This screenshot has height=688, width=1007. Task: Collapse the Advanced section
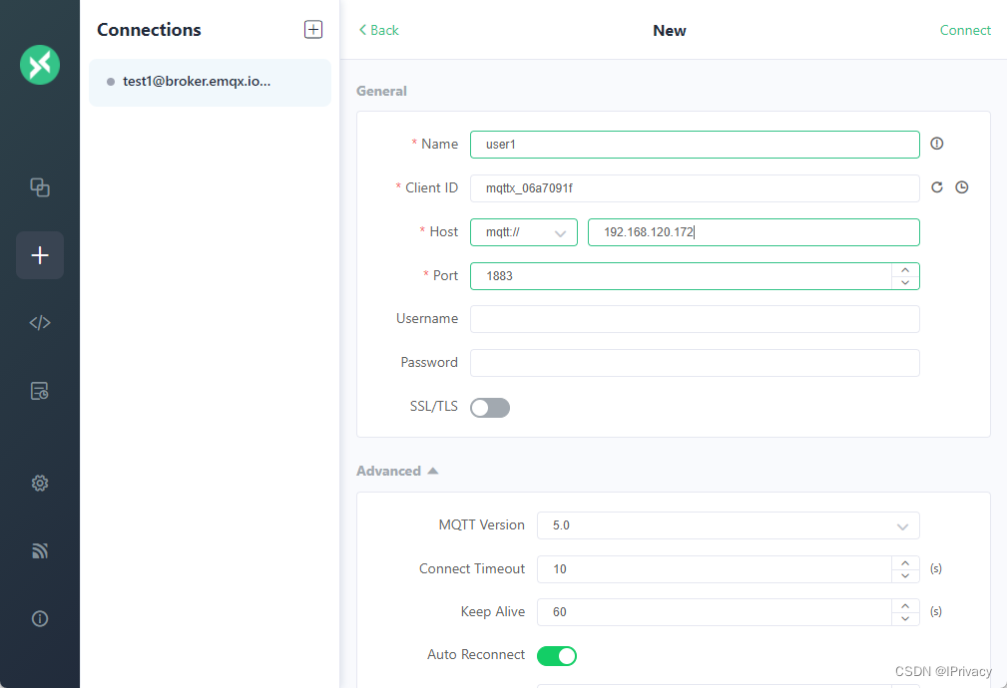point(397,471)
